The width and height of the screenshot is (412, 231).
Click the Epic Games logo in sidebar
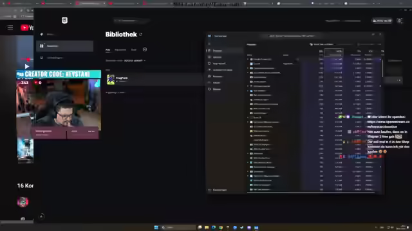64,20
